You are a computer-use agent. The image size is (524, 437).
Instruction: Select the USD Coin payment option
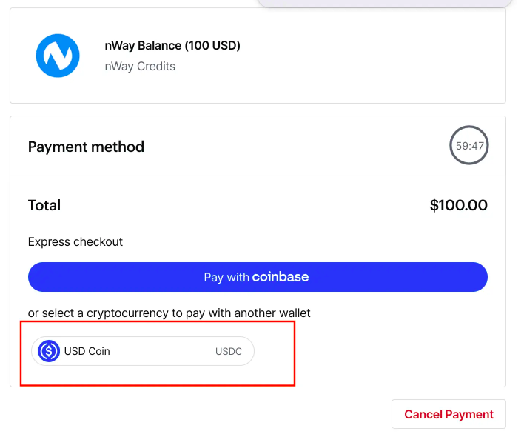pos(143,351)
